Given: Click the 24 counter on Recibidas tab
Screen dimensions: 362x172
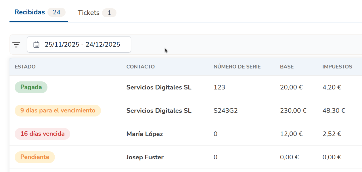Looking at the screenshot, I should coord(57,12).
